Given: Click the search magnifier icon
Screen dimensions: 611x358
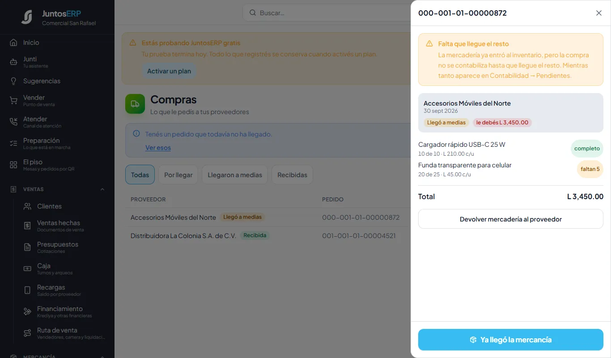Looking at the screenshot, I should (253, 13).
